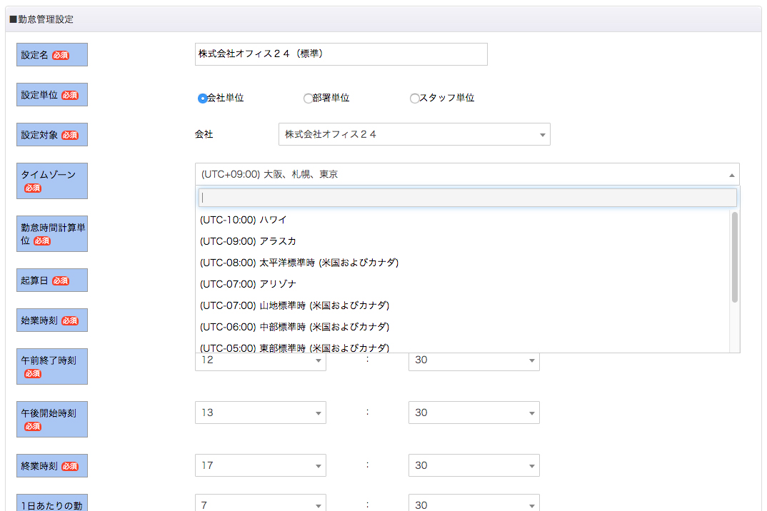The width and height of the screenshot is (767, 511).
Task: Select the 部署単位 radio button
Action: pos(308,98)
